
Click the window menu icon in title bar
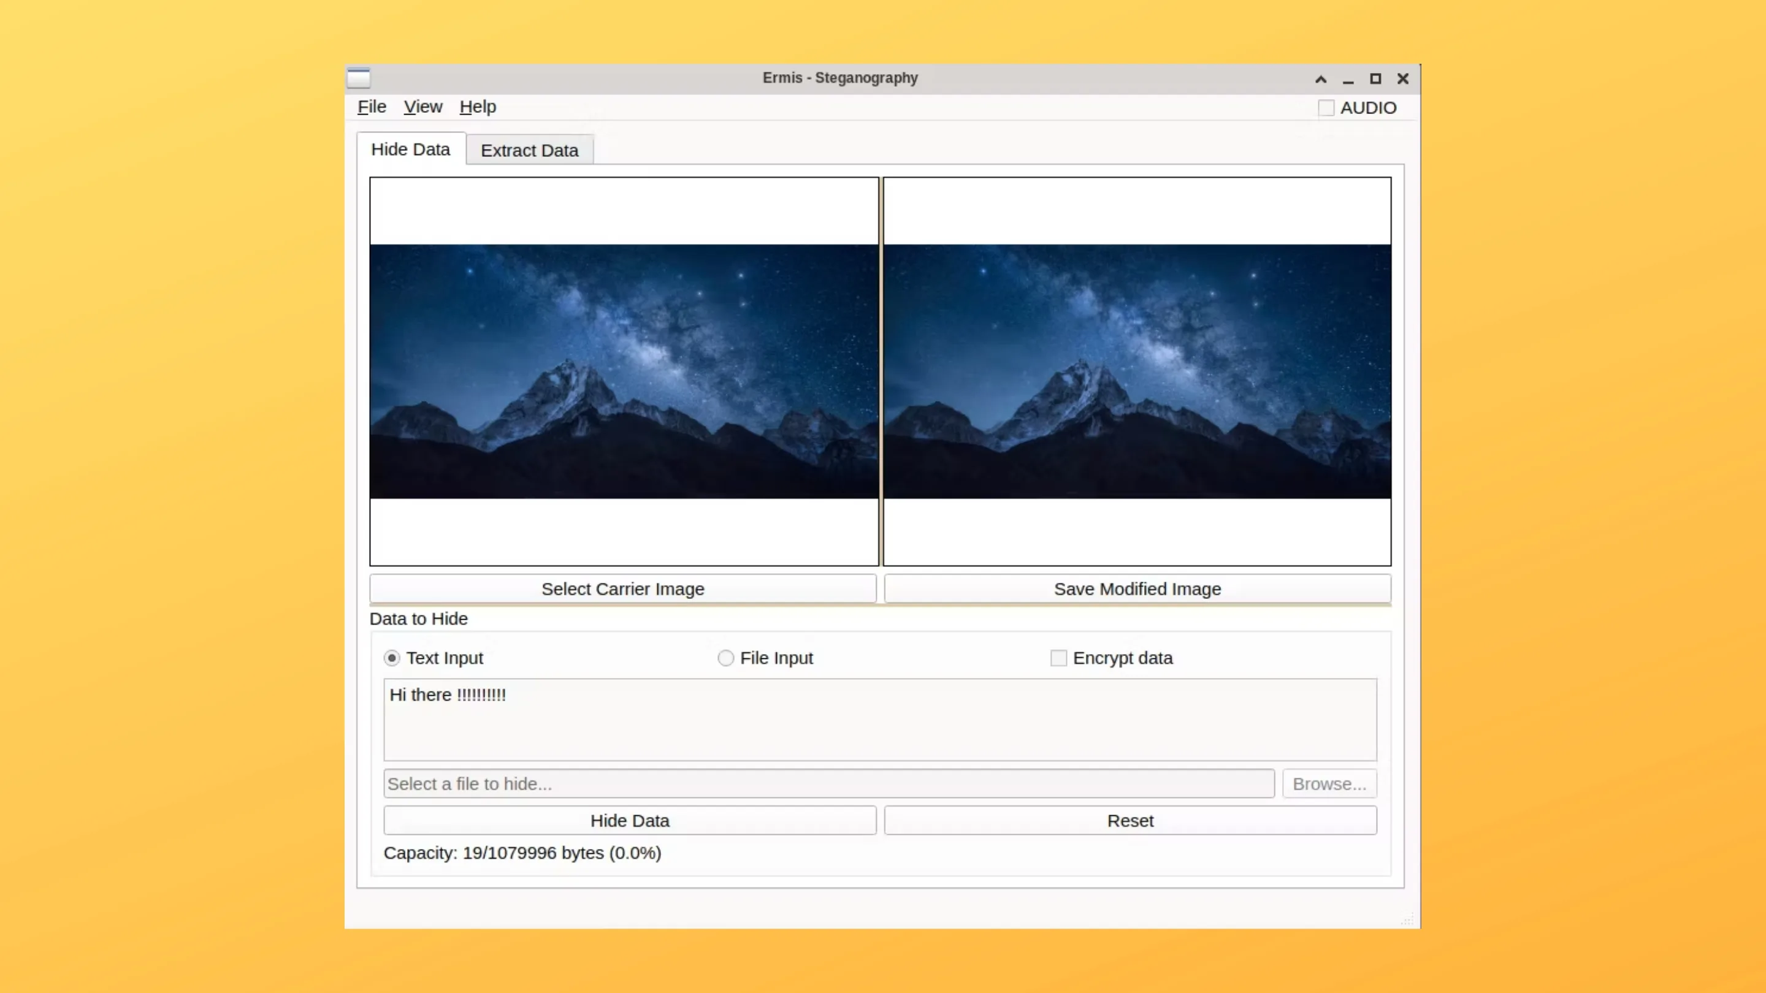click(x=359, y=78)
